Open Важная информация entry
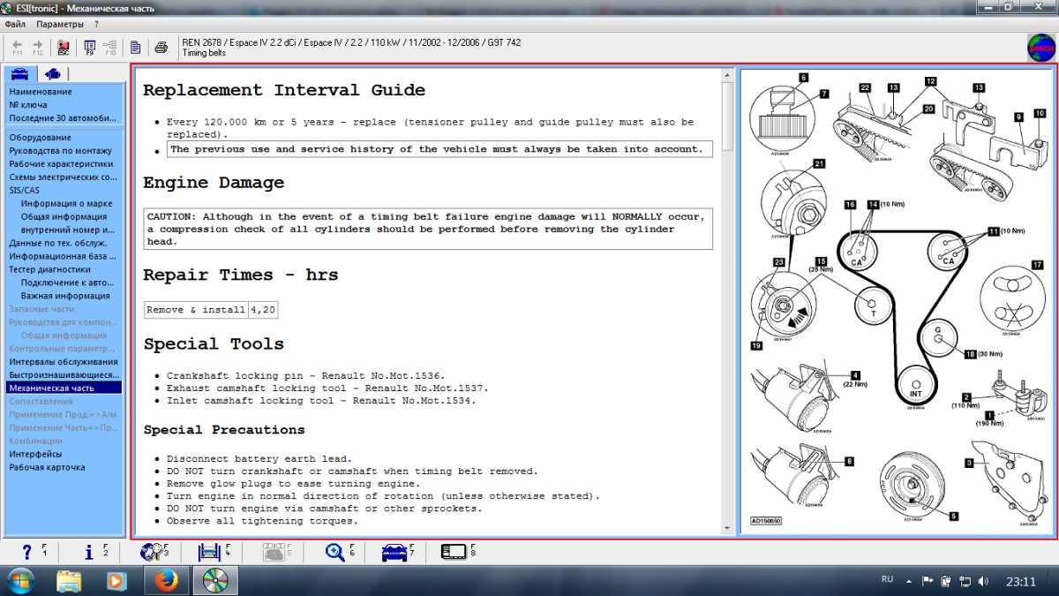The image size is (1059, 596). tap(64, 296)
